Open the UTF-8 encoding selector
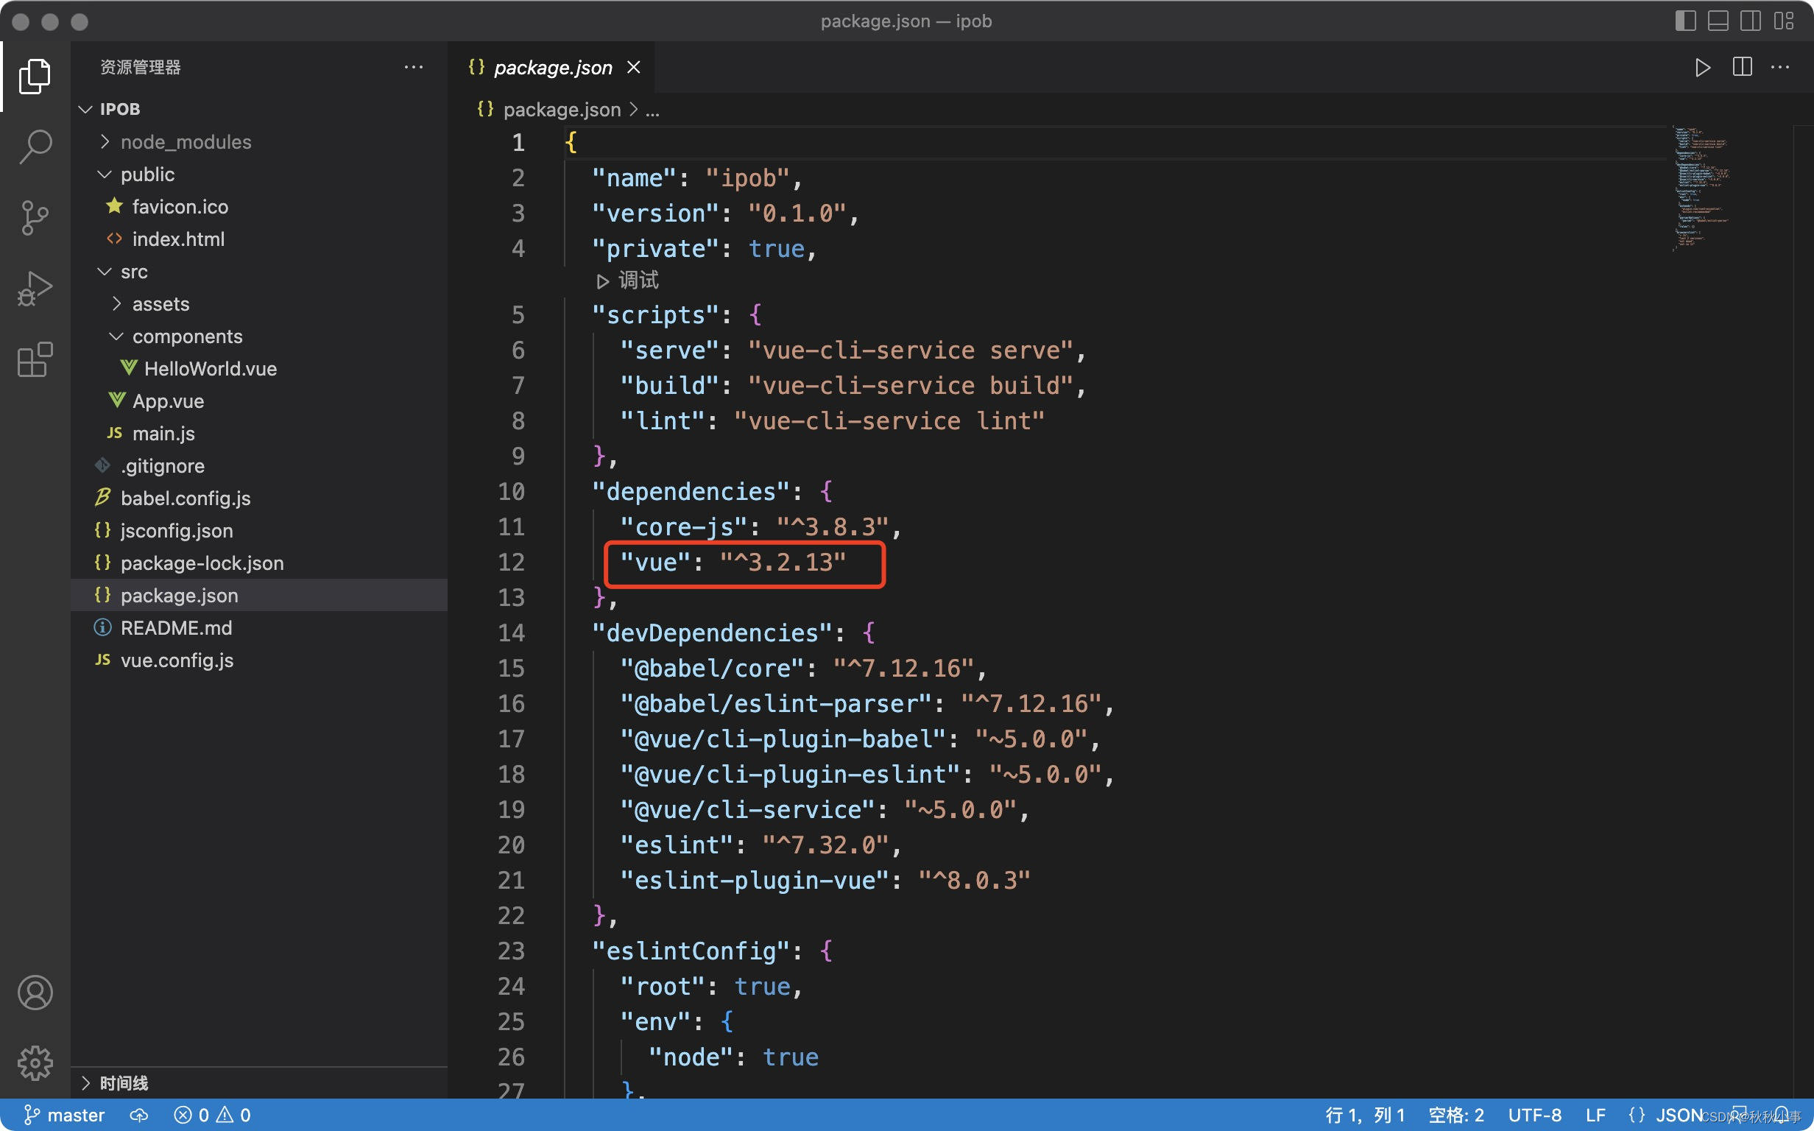The image size is (1814, 1131). 1534,1115
